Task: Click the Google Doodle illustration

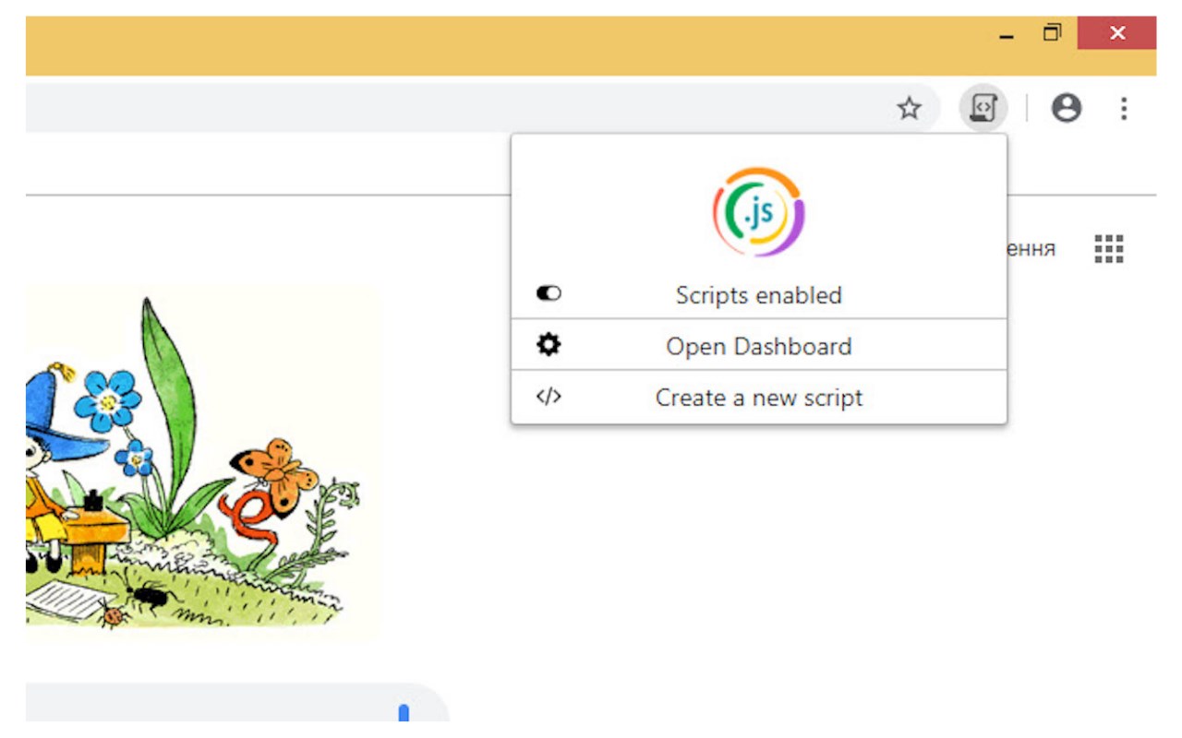Action: point(203,461)
